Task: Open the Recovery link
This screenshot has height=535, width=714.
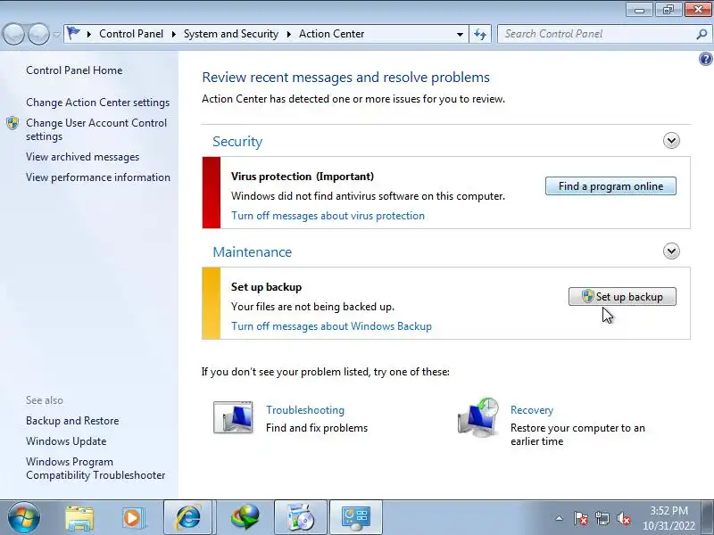Action: tap(532, 410)
